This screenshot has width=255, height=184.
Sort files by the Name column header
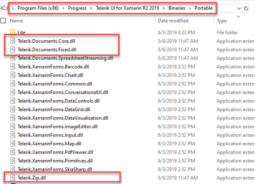click(x=17, y=21)
